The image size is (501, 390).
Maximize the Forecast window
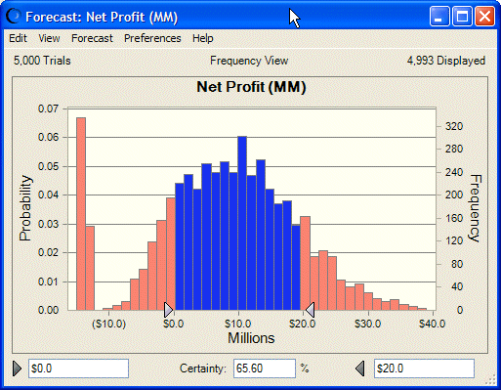462,17
